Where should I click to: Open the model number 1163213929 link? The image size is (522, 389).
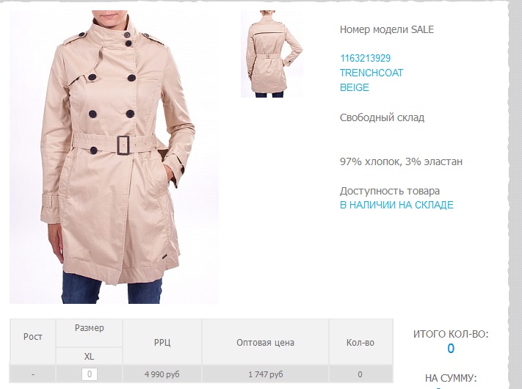(x=365, y=58)
